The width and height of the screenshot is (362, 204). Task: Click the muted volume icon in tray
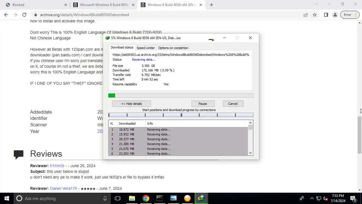[325, 198]
